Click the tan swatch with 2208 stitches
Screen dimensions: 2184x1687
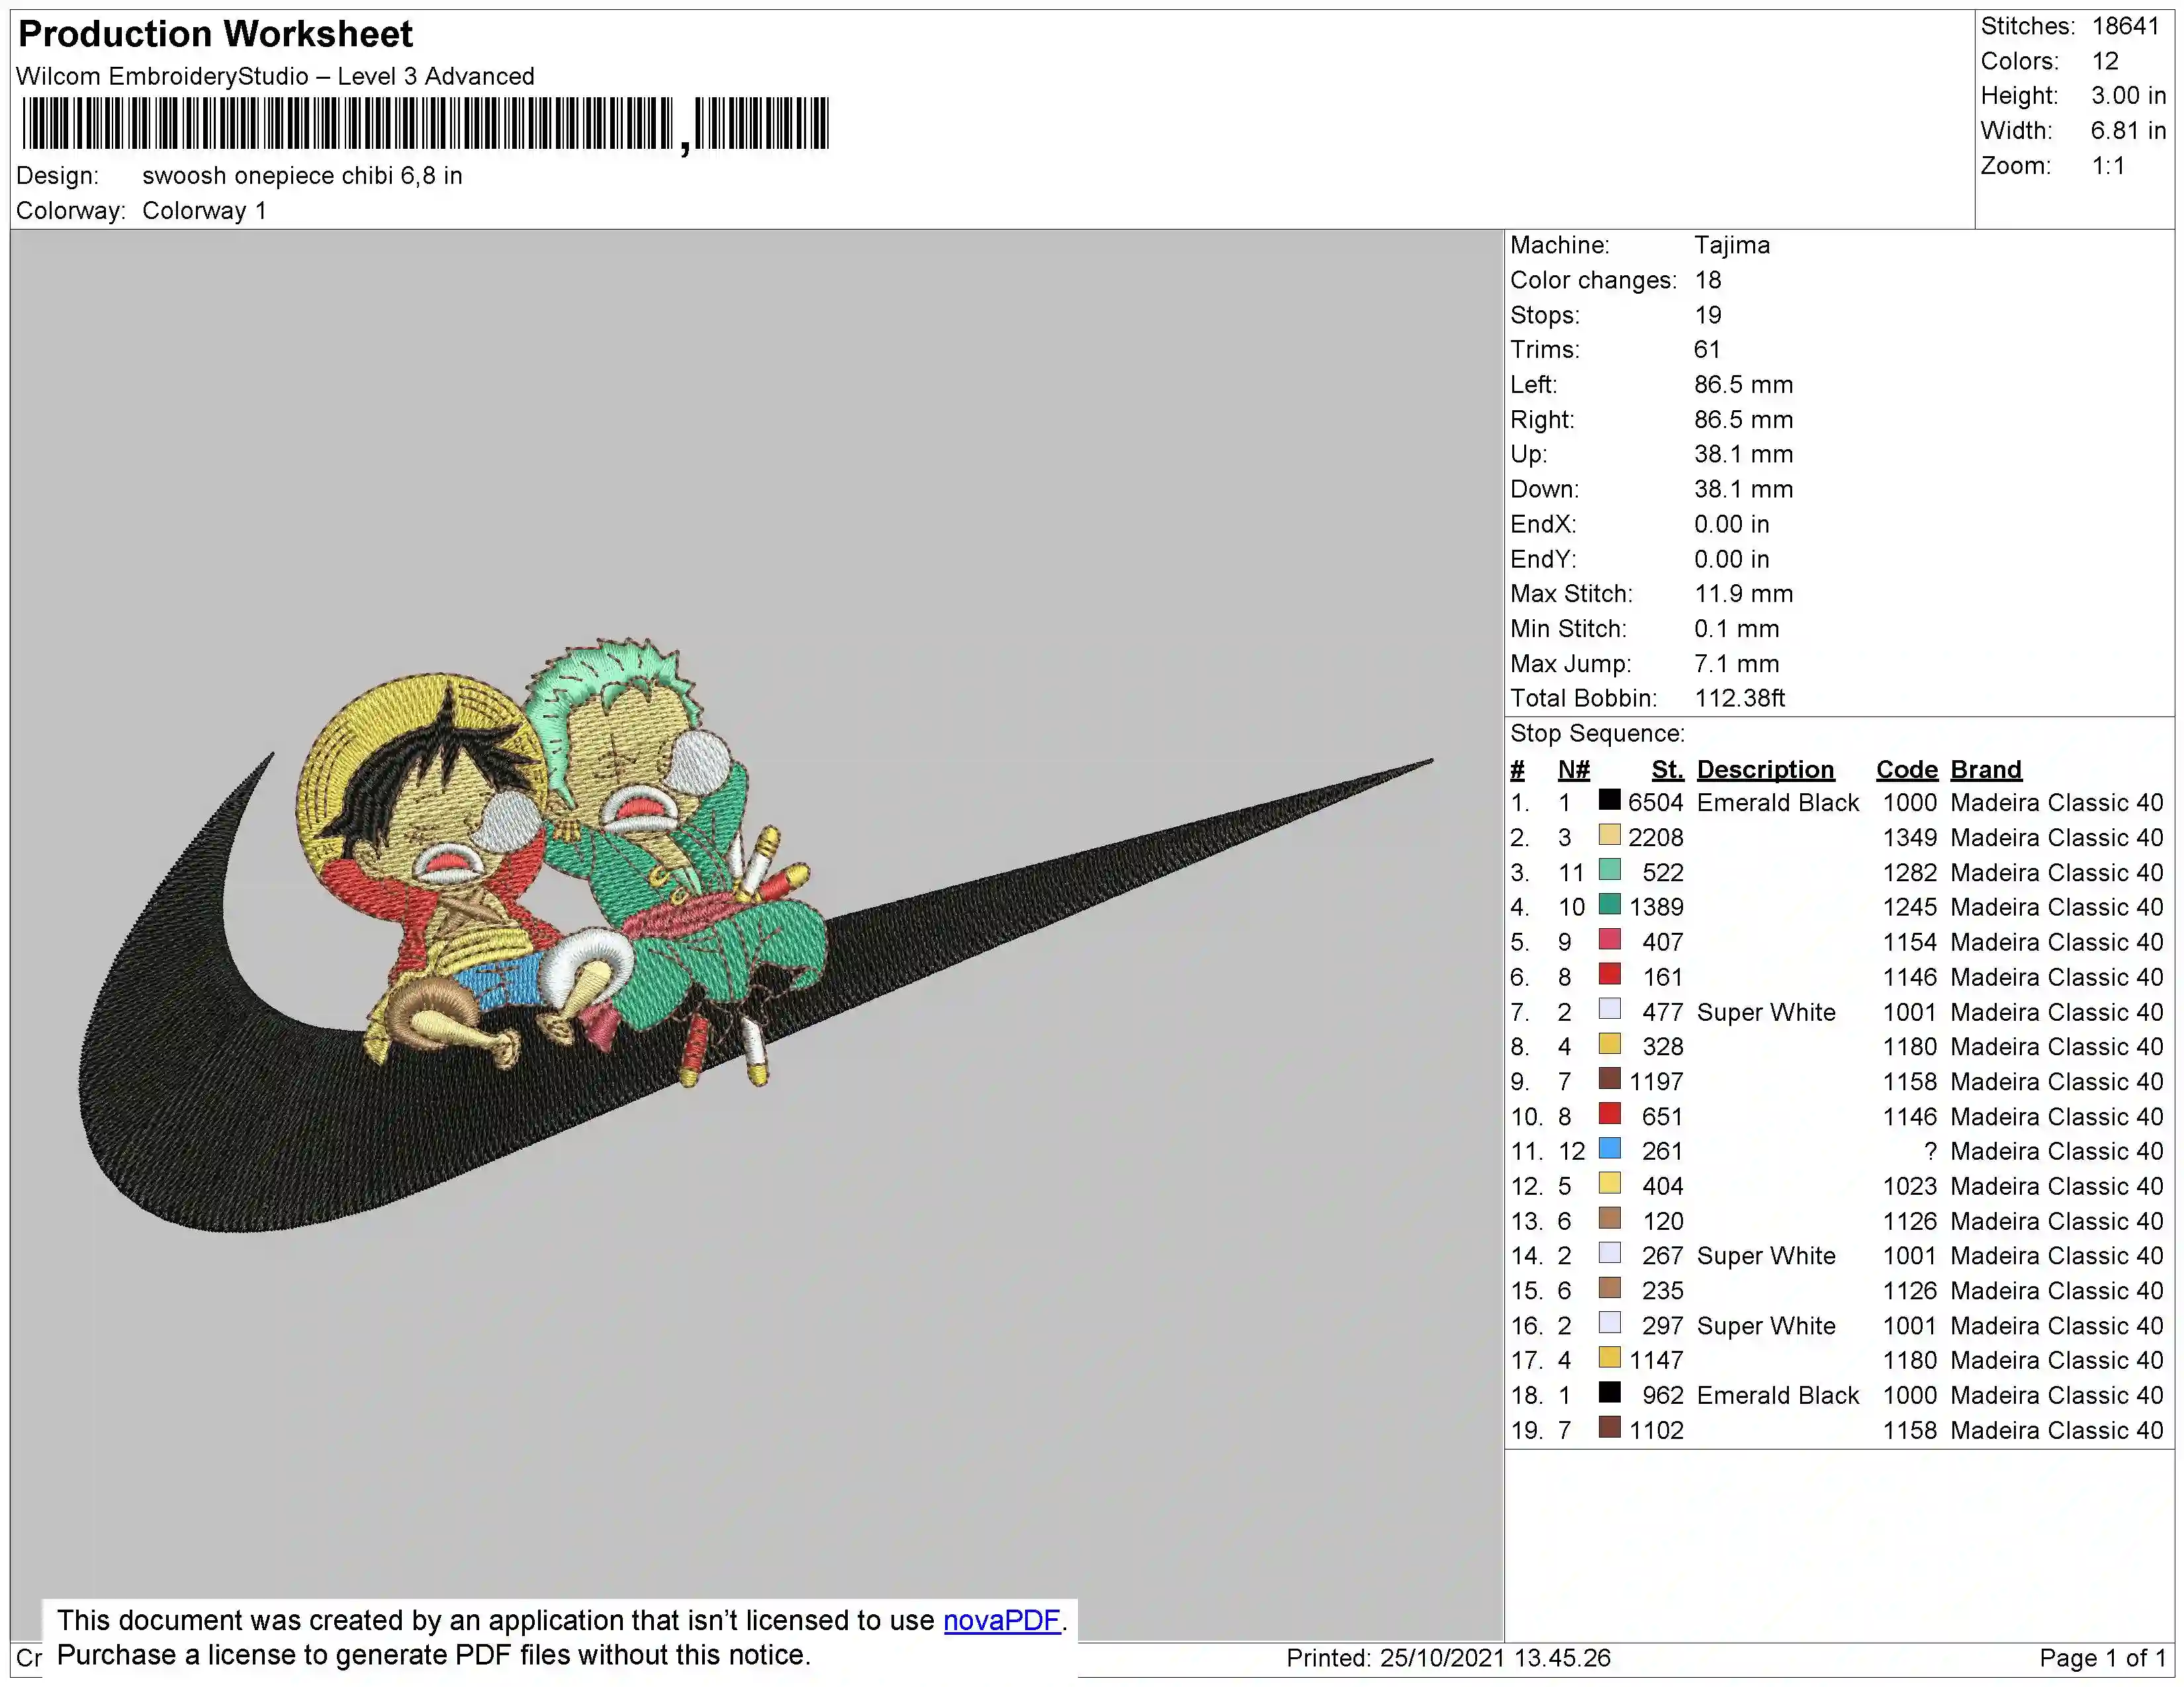point(1609,834)
